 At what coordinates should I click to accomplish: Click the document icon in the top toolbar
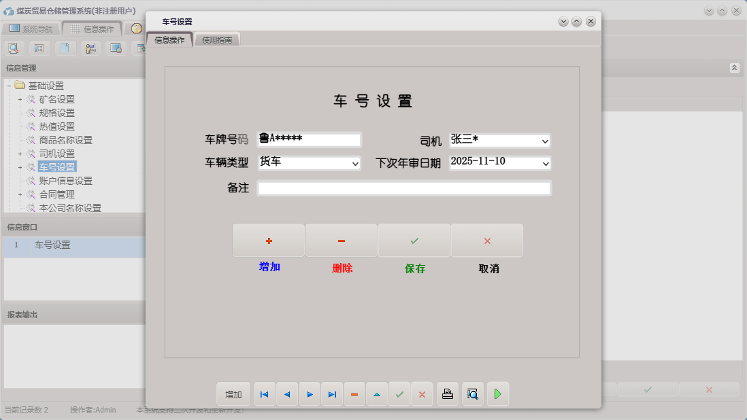(x=65, y=48)
